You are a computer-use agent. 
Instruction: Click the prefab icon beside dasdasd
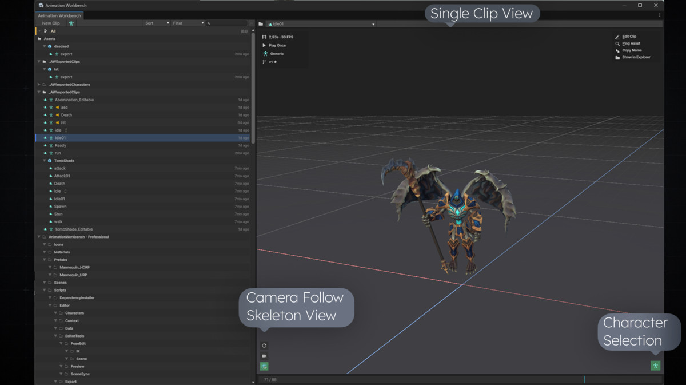point(50,46)
